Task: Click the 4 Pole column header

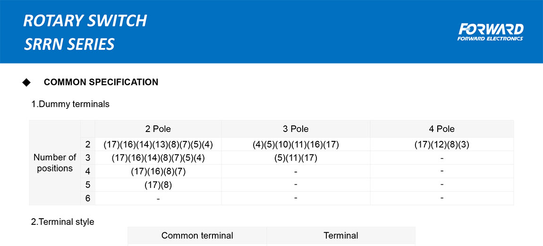Action: click(441, 129)
